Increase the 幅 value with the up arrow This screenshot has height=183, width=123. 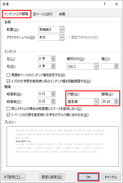coord(116,65)
